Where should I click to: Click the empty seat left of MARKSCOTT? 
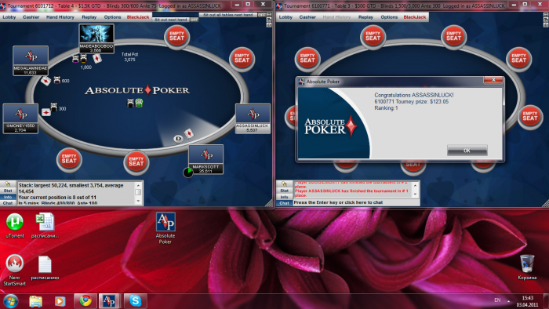tap(136, 162)
